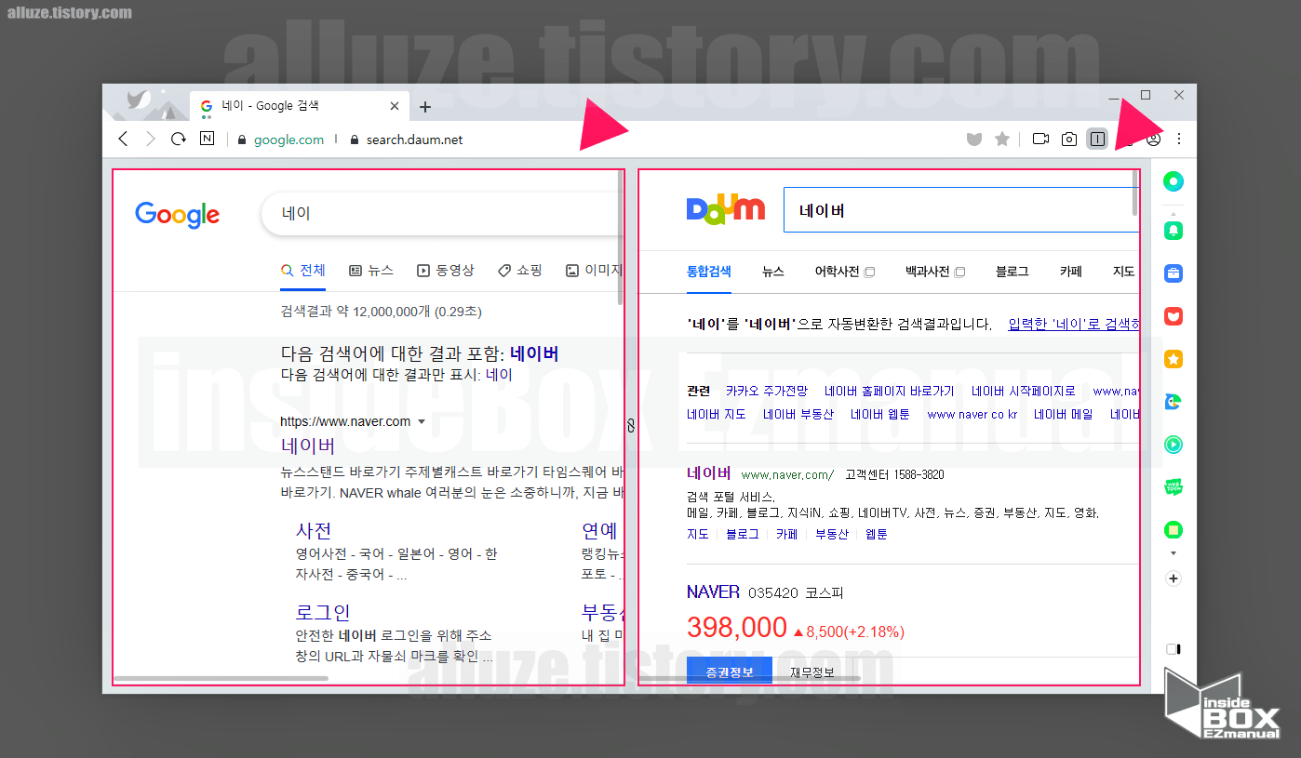The width and height of the screenshot is (1301, 758).
Task: Select the '네이 - Google 검색' tab
Action: [300, 106]
